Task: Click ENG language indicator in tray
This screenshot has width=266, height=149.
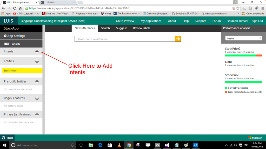Action: click(x=246, y=145)
